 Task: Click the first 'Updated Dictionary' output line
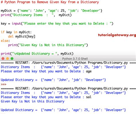[x=53, y=80]
